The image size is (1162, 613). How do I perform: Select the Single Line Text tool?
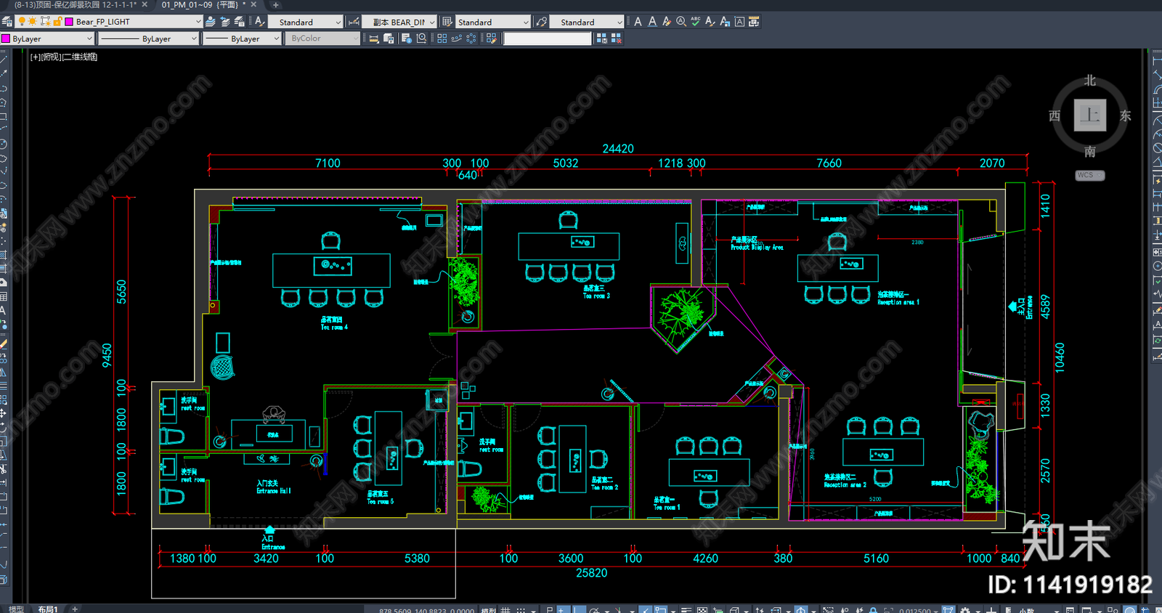652,22
